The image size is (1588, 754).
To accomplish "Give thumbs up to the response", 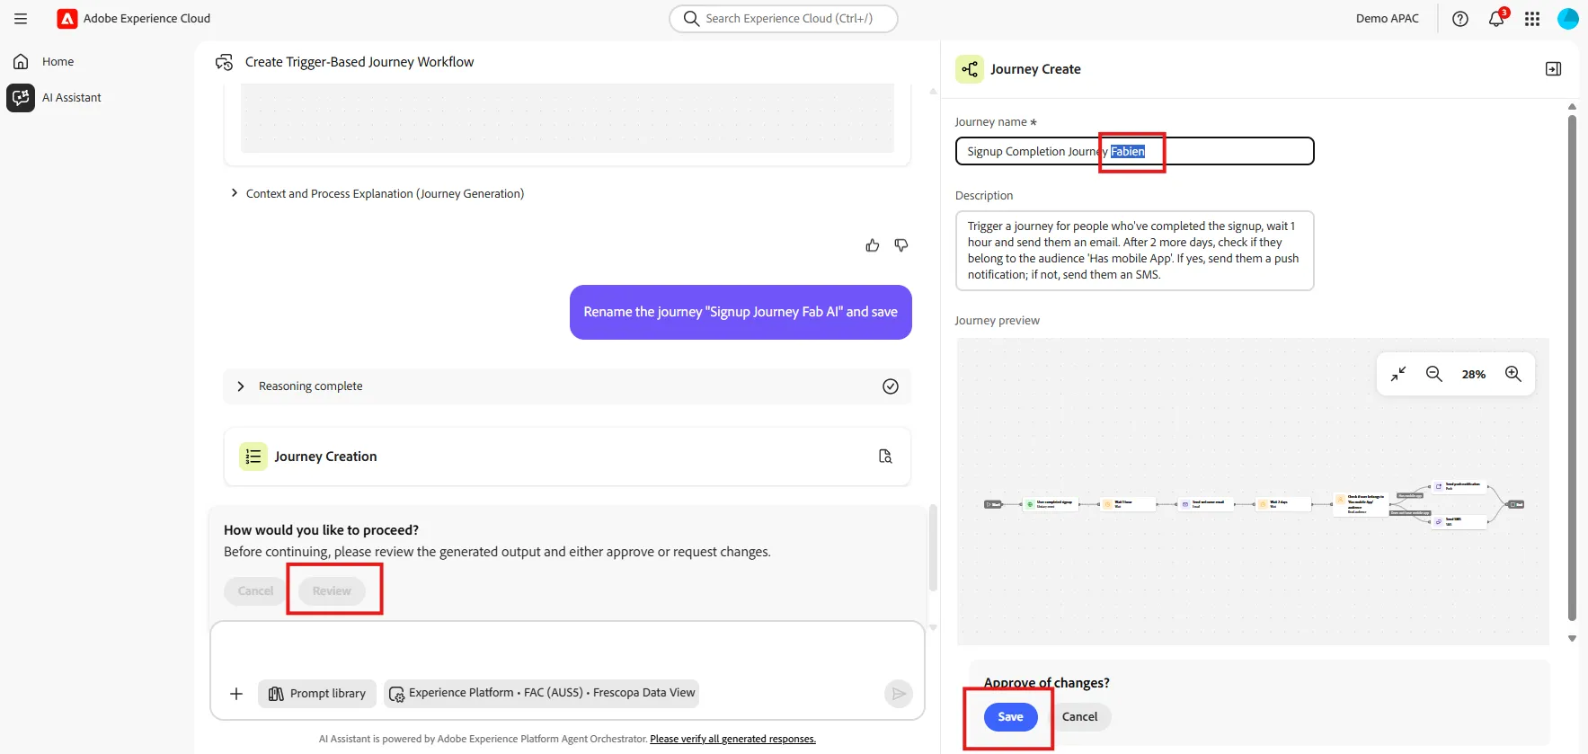I will click(873, 245).
